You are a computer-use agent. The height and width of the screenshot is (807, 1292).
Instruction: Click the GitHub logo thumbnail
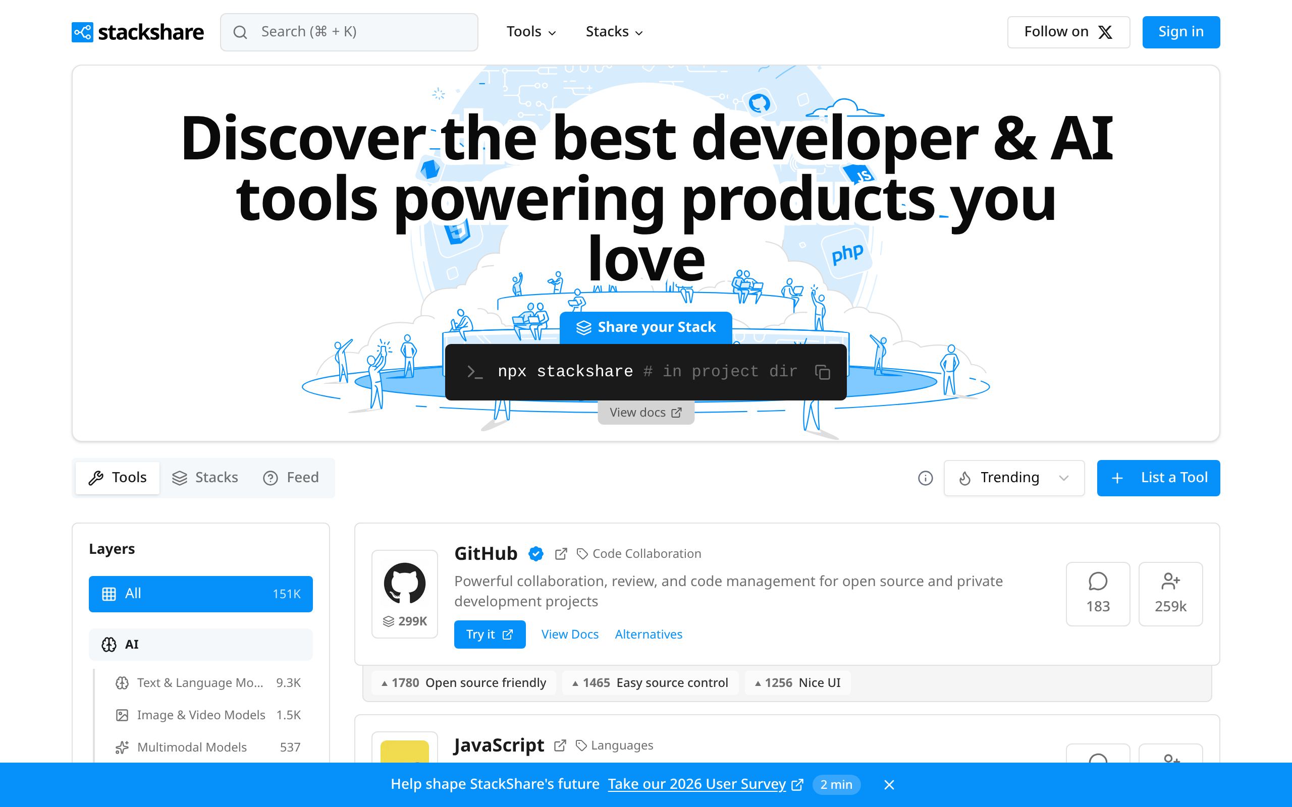405,583
